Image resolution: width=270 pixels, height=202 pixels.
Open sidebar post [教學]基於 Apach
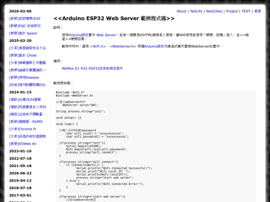point(23,33)
